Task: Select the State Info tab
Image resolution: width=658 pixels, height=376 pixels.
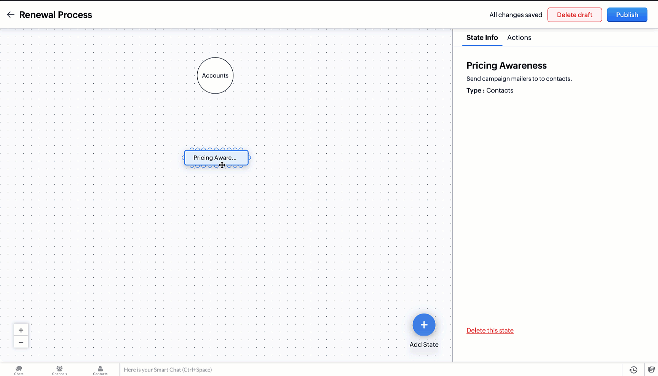Action: coord(482,38)
